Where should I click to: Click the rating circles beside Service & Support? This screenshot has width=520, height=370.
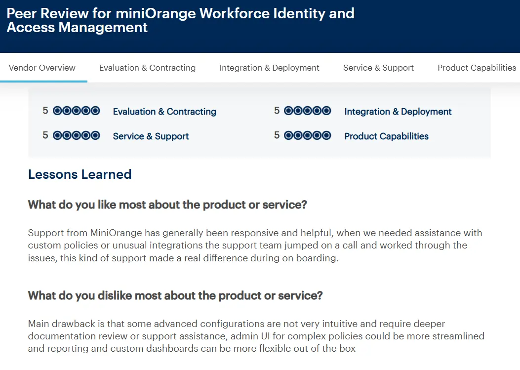point(76,135)
